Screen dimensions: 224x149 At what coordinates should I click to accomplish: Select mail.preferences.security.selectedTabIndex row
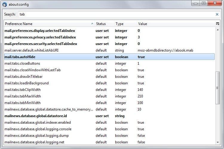click(x=109, y=44)
